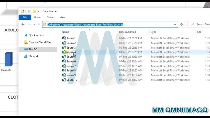Viewport: 210px width, 118px height.
Task: Click Source4 date 03-Feb-22 07:59 PM
Action: (131, 52)
